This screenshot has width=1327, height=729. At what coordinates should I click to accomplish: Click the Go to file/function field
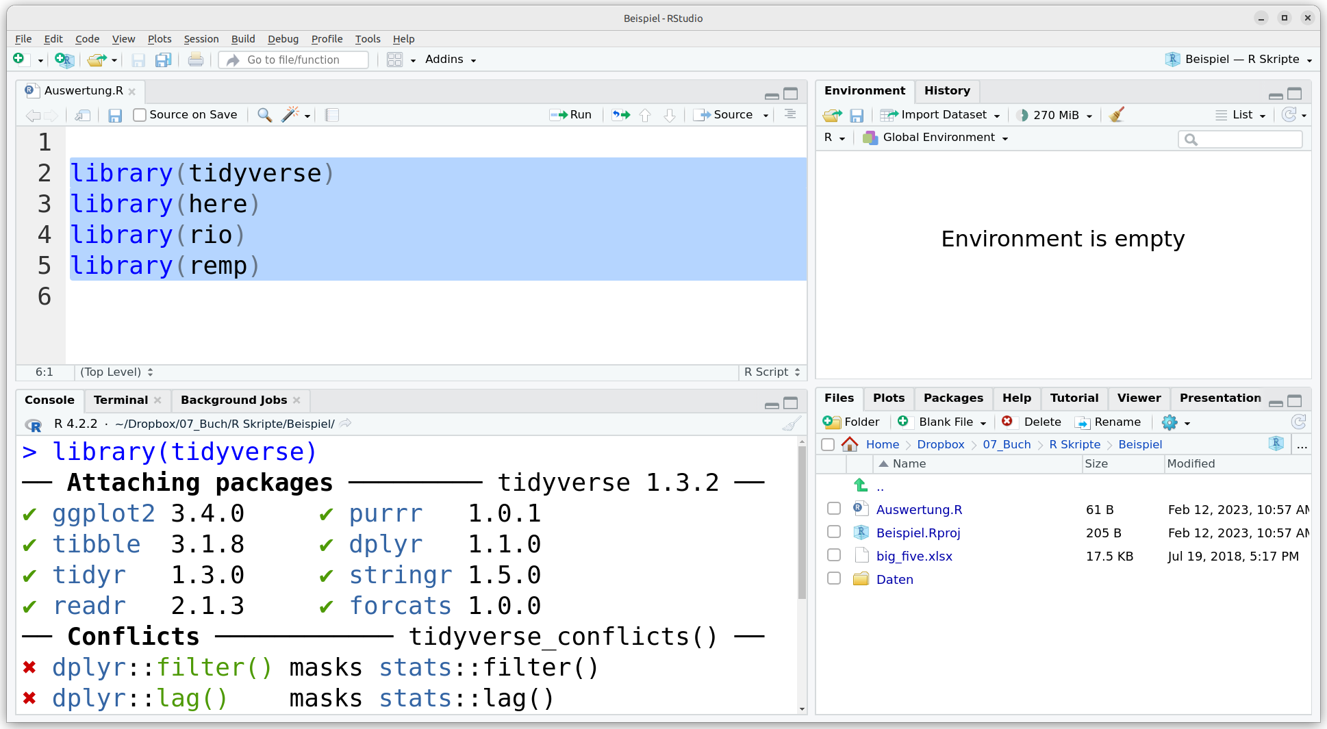point(294,60)
